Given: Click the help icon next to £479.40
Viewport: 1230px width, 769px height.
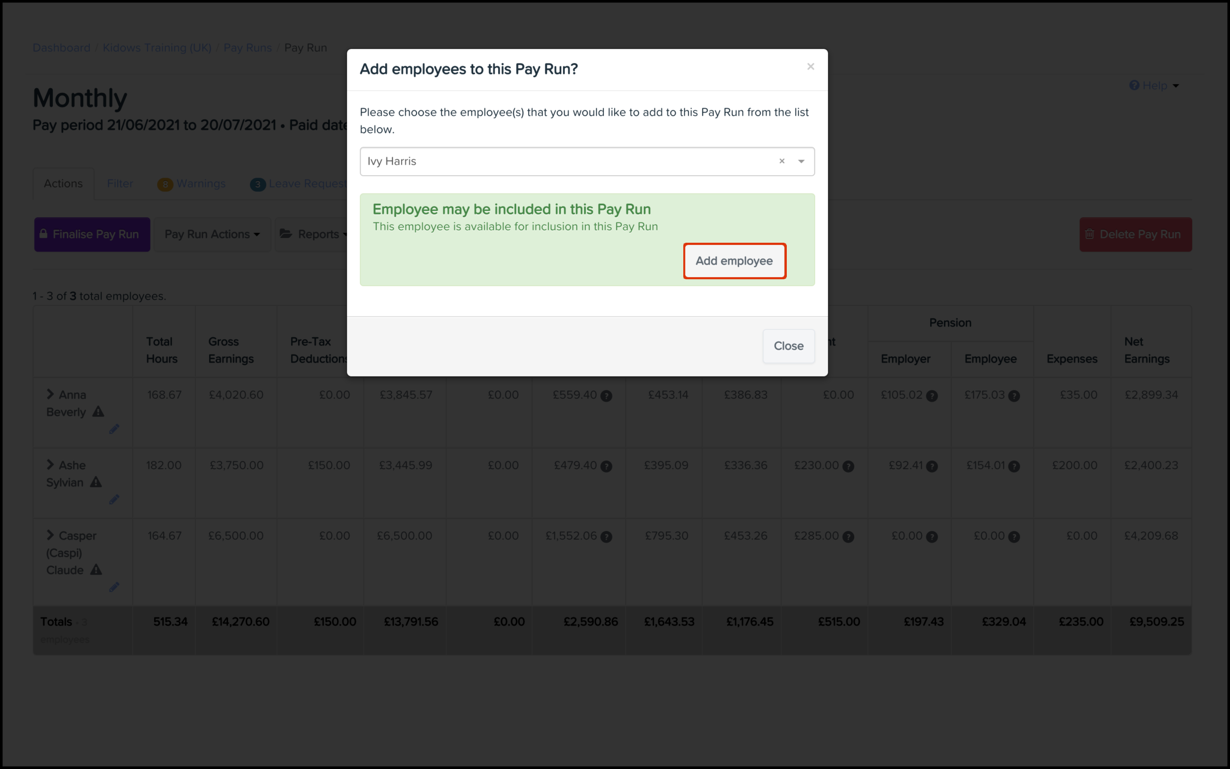Looking at the screenshot, I should point(606,467).
